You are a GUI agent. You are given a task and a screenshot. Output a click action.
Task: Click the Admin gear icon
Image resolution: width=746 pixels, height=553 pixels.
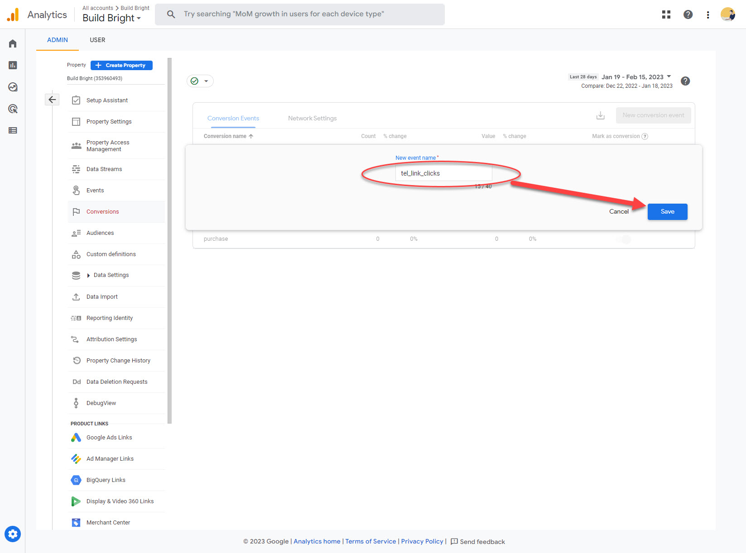tap(13, 534)
